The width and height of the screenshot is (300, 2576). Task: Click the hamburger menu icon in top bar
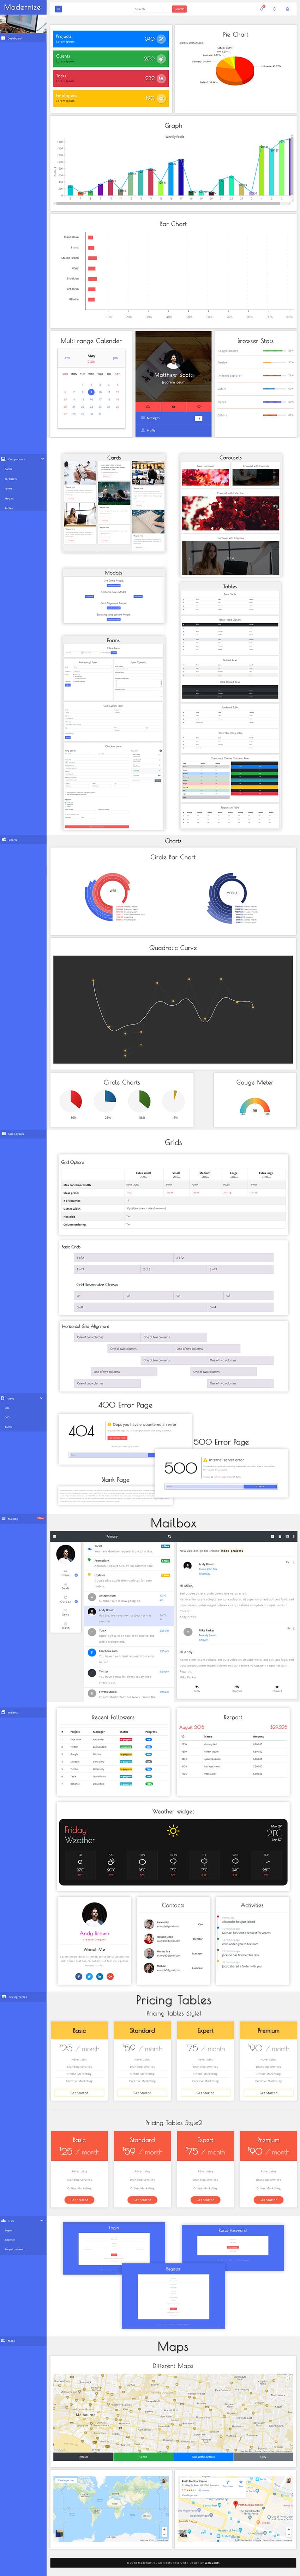tap(58, 9)
